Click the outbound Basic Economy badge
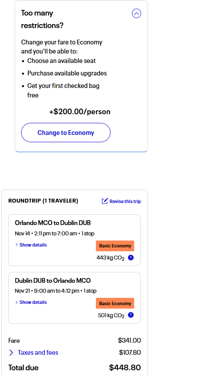 115,246
